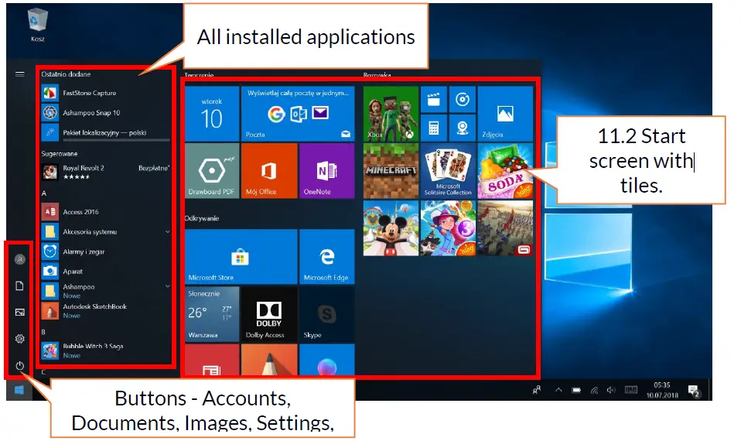Open the network Wi-Fi tray icon
Viewport: 741px width, 441px height.
pos(594,390)
